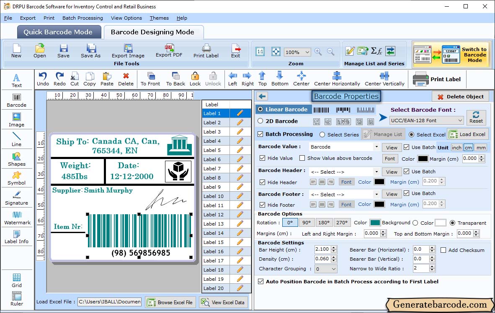Click Browse Excel File button
Image resolution: width=495 pixels, height=313 pixels.
pyautogui.click(x=170, y=302)
